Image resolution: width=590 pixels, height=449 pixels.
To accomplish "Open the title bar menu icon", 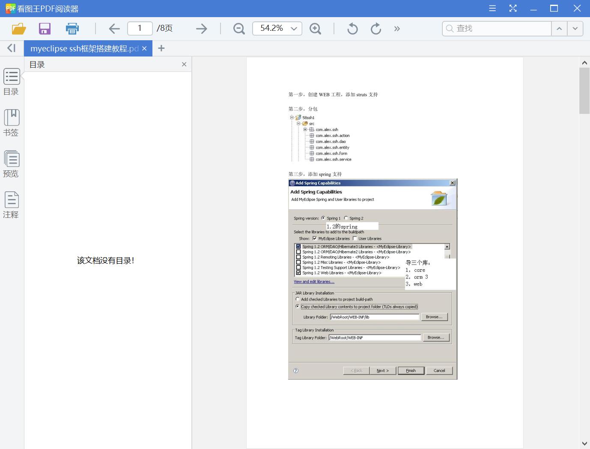I will [x=492, y=8].
